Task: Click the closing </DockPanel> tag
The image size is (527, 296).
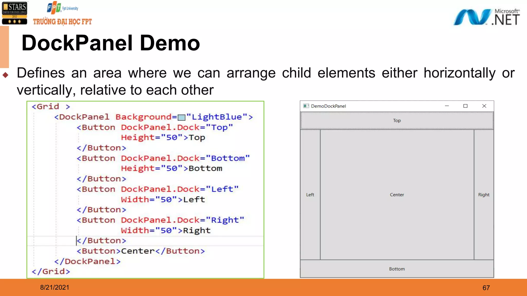Action: click(87, 261)
